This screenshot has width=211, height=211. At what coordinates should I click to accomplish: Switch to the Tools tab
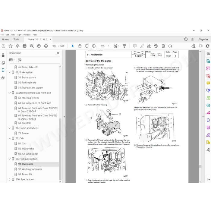[16, 39]
